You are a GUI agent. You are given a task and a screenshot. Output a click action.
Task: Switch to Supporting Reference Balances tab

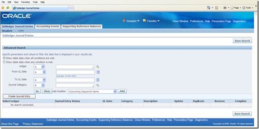(x=82, y=27)
